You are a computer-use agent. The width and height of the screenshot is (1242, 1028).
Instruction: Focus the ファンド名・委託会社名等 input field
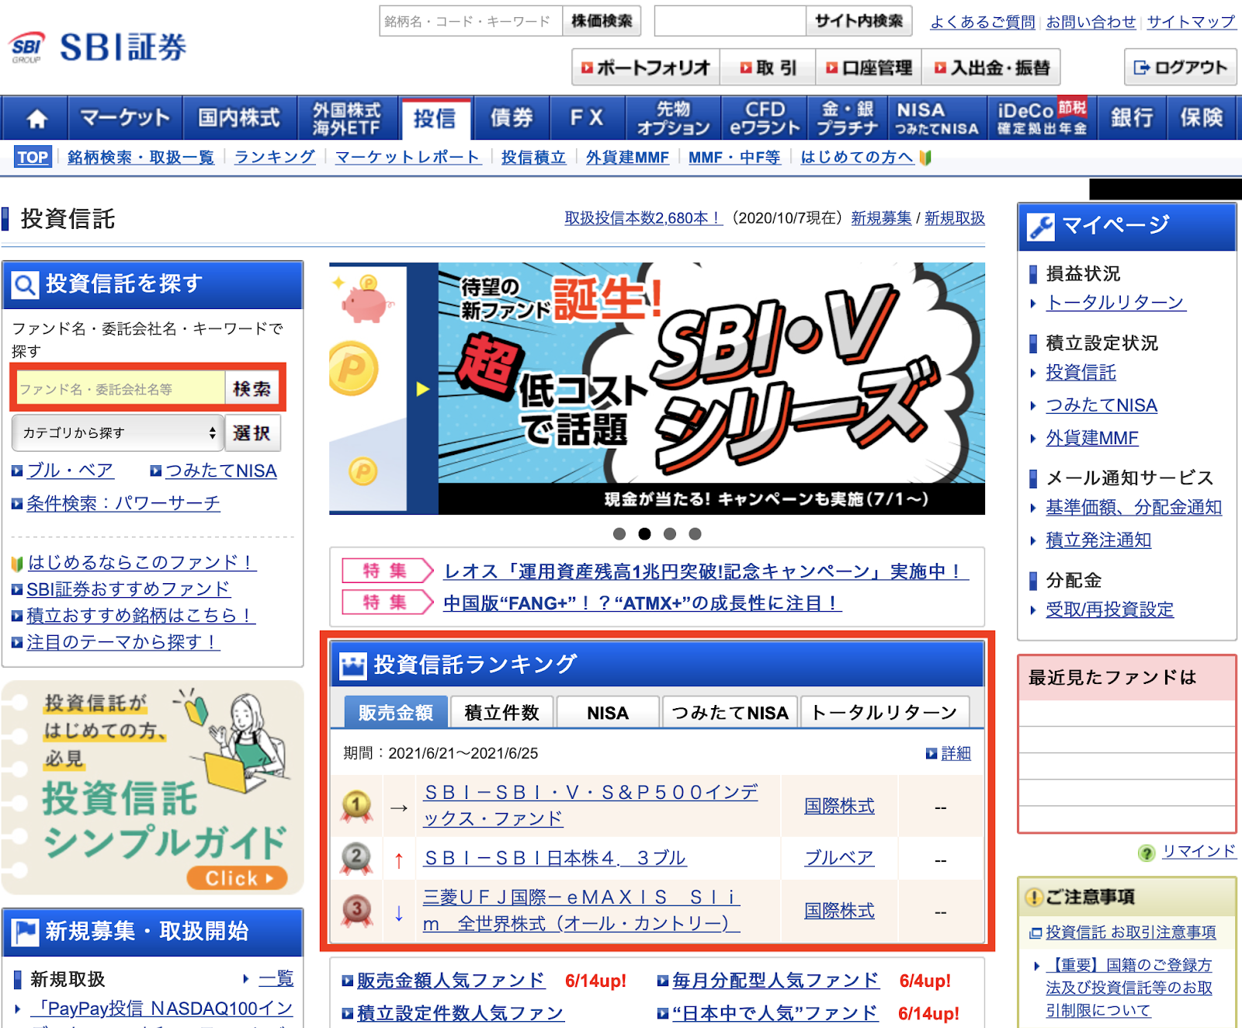coord(120,388)
